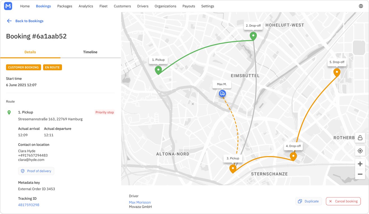
Task: Click actual departure time 12:11
Action: coord(49,135)
